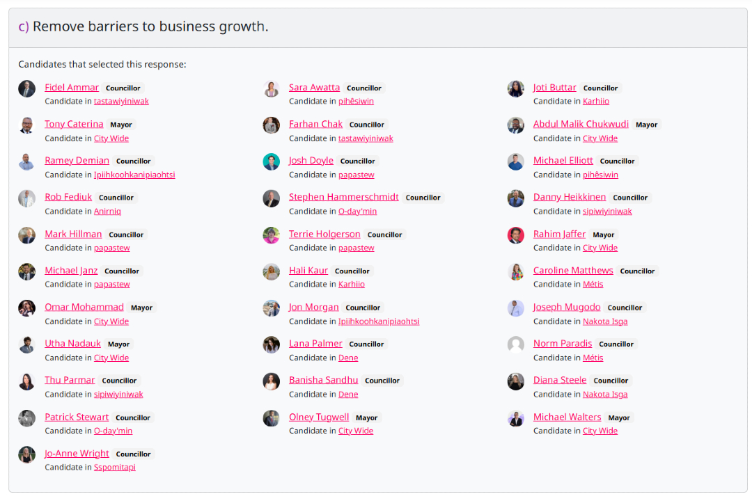The image size is (752, 501).
Task: Open Caroline Matthews' candidate page
Action: 573,270
